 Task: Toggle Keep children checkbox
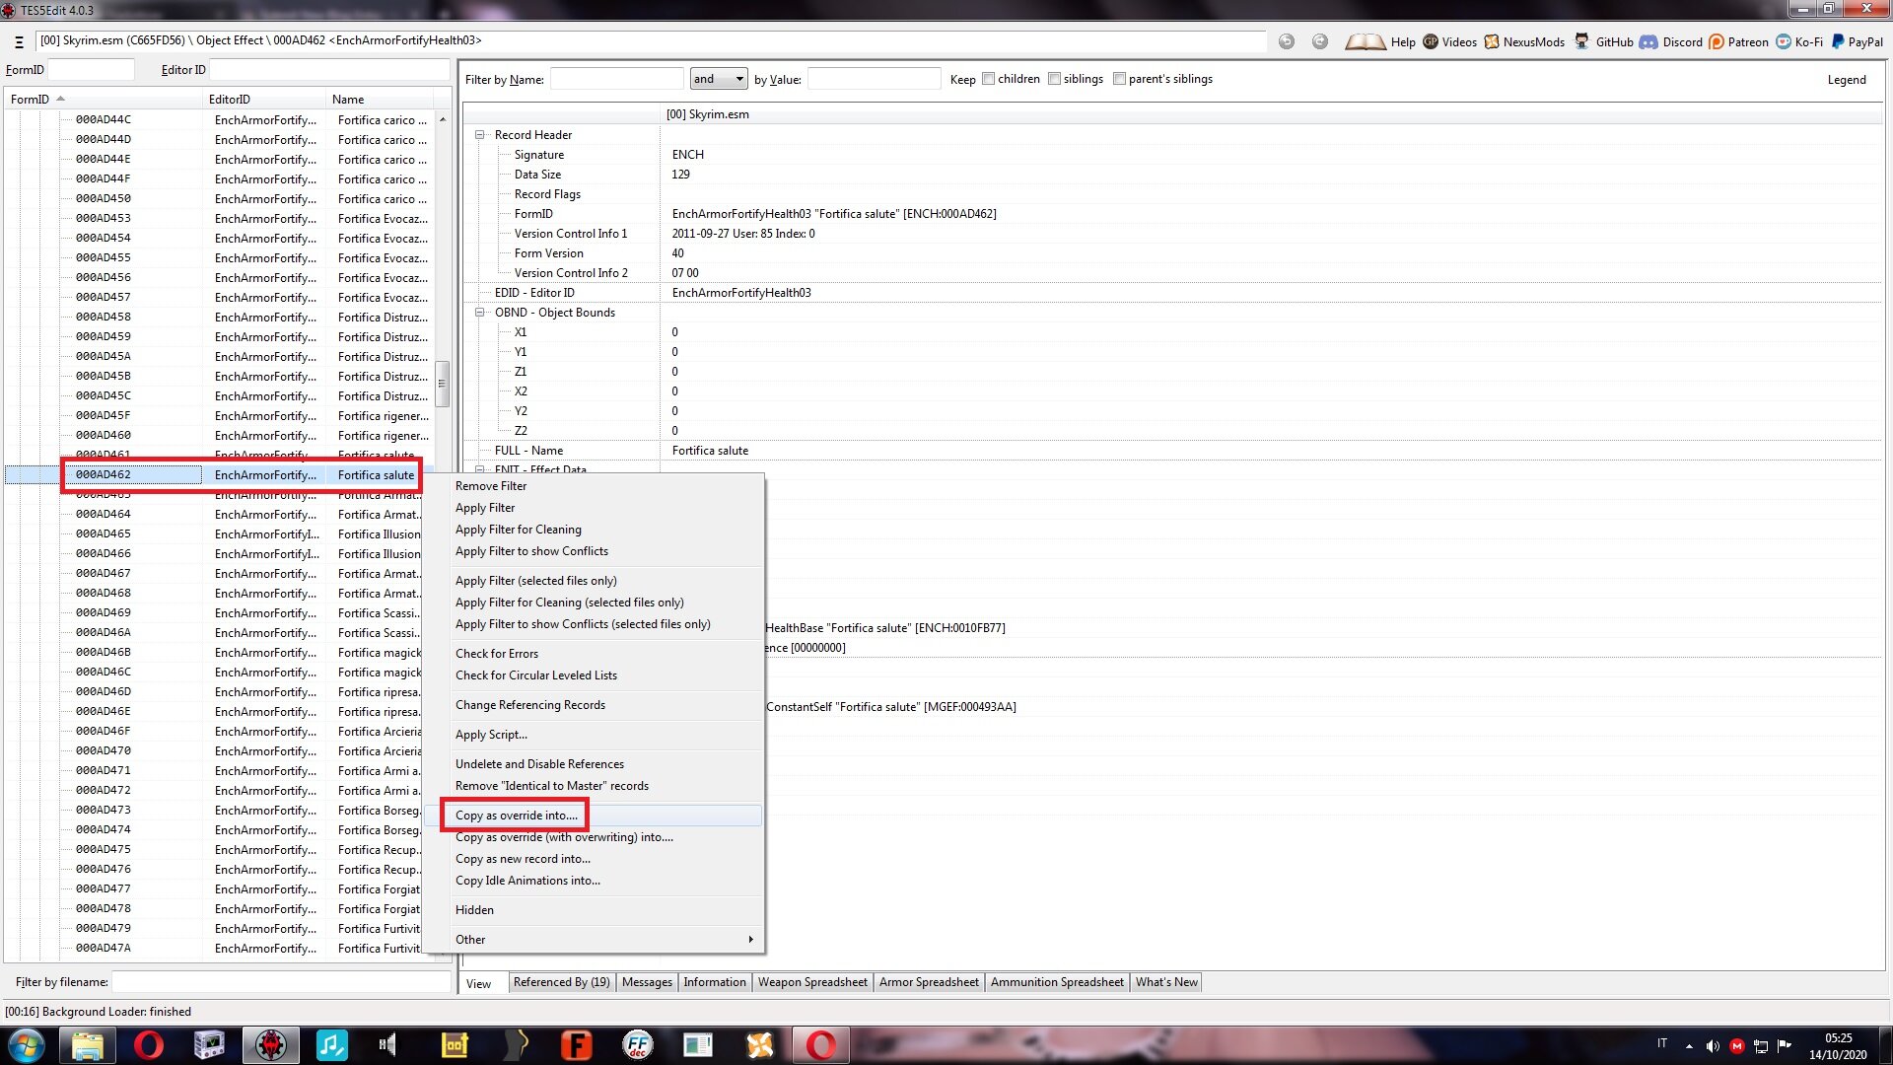(x=988, y=79)
